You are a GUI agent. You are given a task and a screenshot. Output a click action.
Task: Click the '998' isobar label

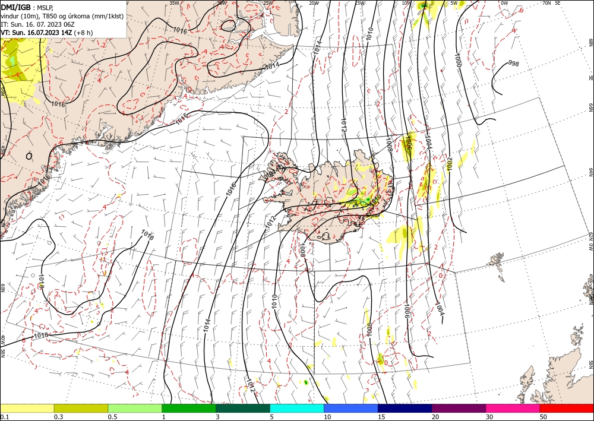tap(514, 63)
